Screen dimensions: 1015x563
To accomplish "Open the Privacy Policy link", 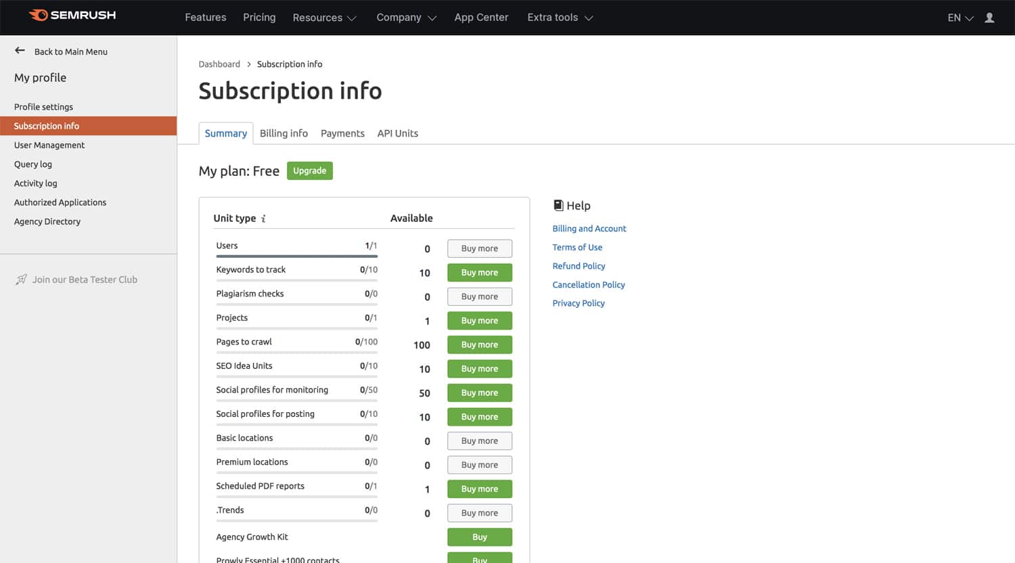I will pyautogui.click(x=579, y=303).
